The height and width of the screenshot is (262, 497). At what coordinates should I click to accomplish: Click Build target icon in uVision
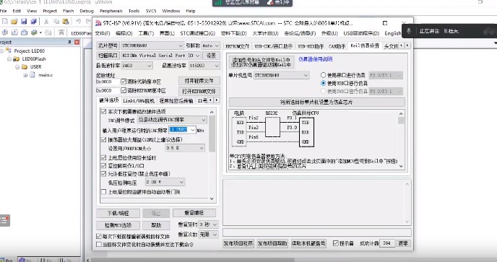point(14,32)
